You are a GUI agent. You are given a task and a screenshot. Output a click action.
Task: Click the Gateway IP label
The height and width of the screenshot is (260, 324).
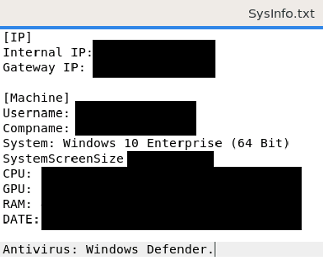(44, 67)
